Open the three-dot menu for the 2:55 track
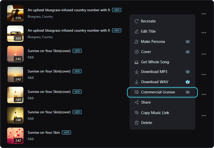Screen dimensions: 214x148 coord(204,14)
